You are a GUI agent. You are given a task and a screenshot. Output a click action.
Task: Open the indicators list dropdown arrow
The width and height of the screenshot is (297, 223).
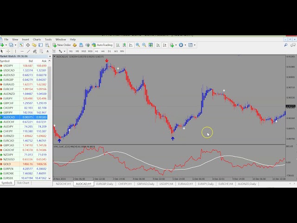[x=176, y=45]
